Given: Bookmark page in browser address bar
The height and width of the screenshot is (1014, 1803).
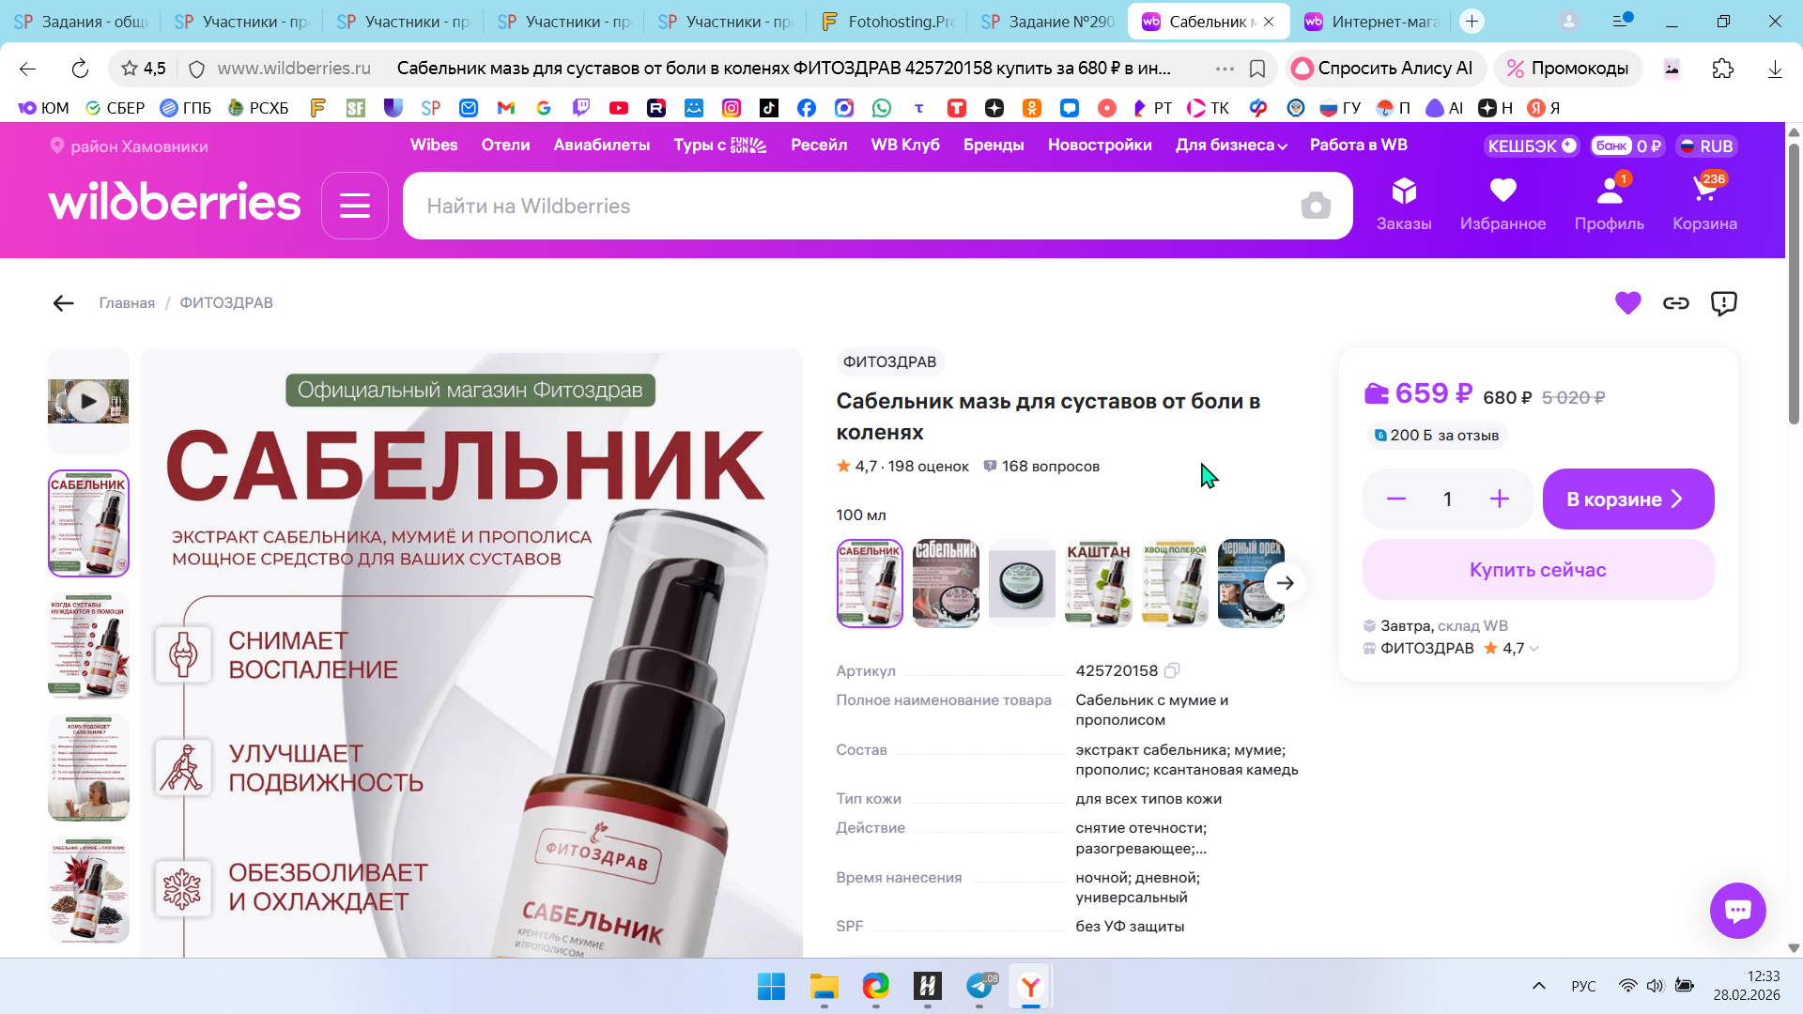Looking at the screenshot, I should [1257, 69].
